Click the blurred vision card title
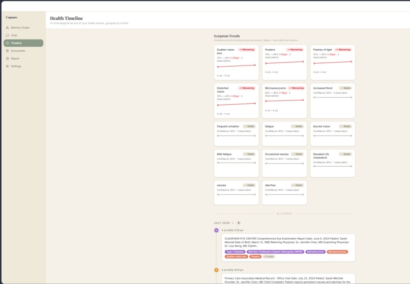Screen dimensions: 410x284 click(x=321, y=126)
